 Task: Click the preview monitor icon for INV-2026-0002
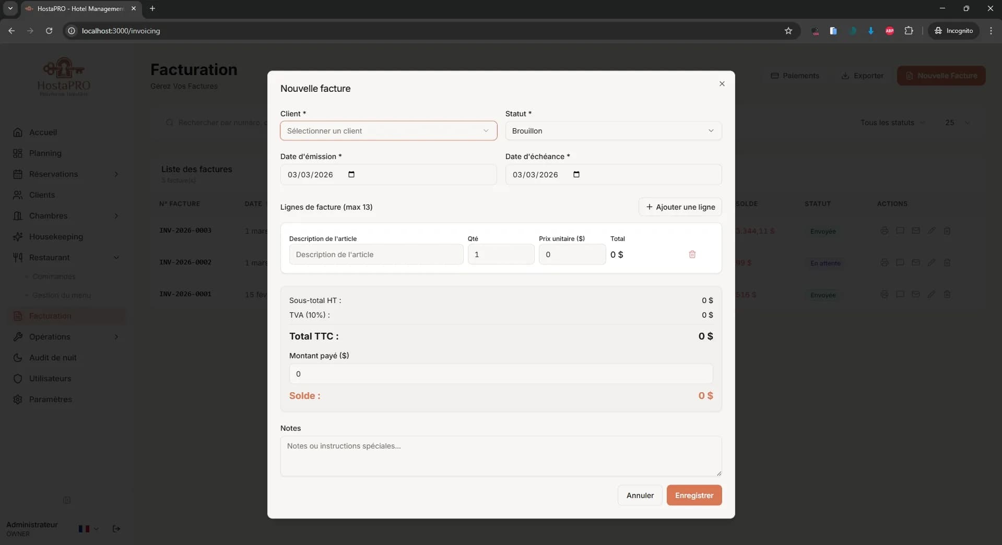tap(900, 262)
